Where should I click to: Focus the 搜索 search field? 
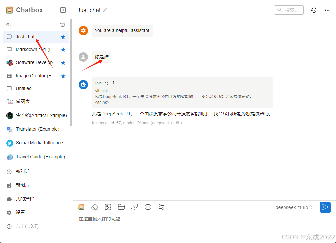289,10
